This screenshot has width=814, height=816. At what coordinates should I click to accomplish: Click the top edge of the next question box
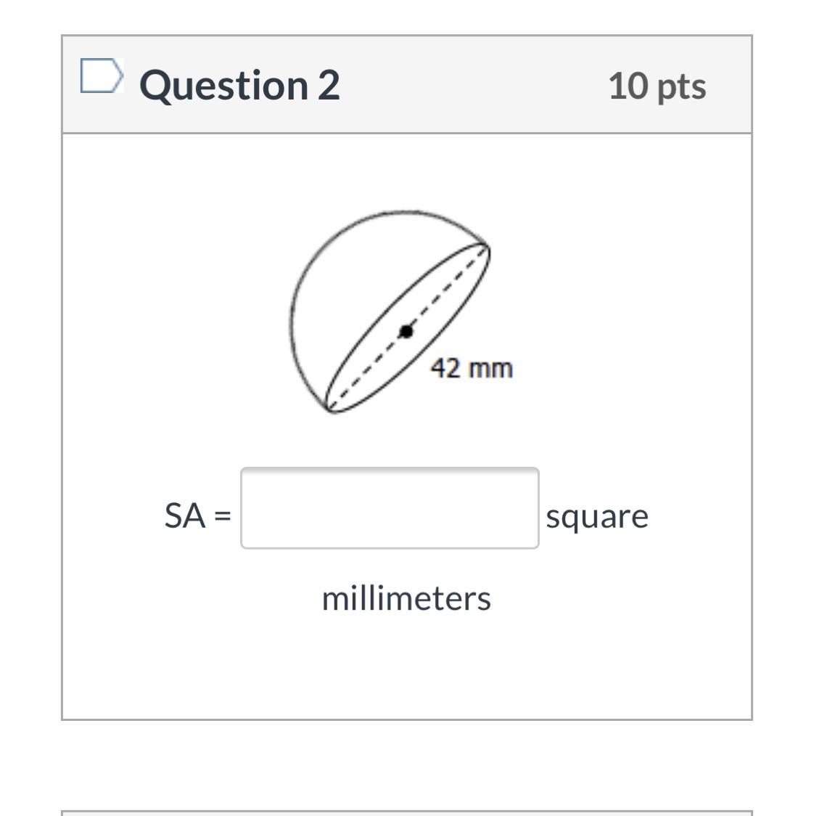coord(407,812)
